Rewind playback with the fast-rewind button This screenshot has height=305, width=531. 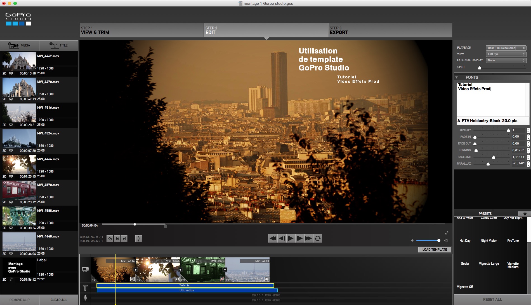[x=273, y=238]
